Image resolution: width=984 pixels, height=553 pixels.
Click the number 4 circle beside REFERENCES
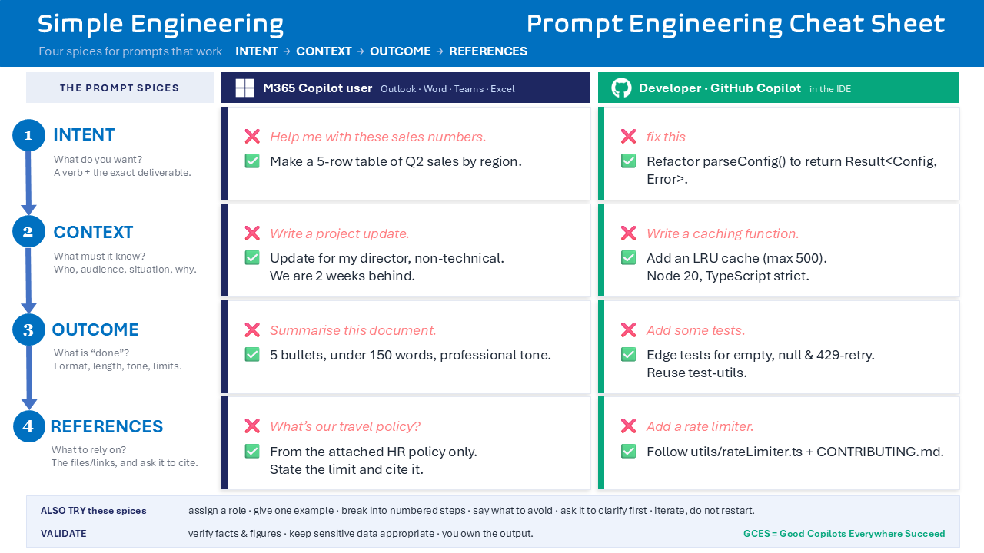coord(28,426)
